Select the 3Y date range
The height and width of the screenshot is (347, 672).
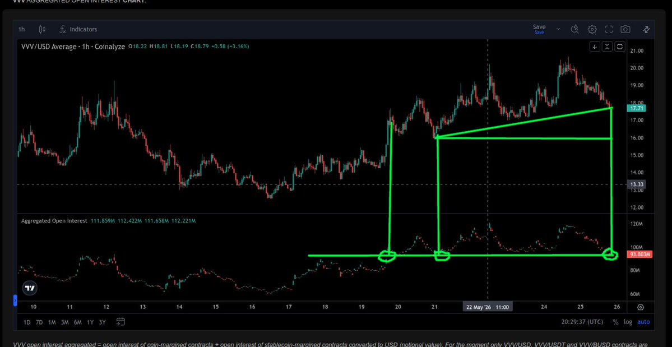tap(102, 322)
